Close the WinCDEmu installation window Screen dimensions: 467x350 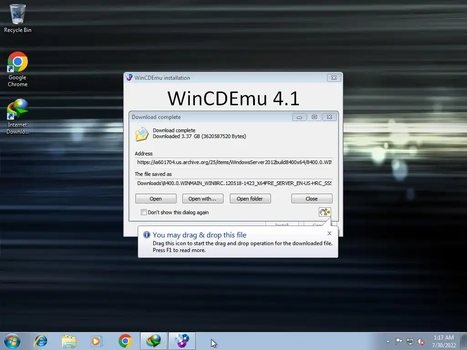tap(334, 77)
